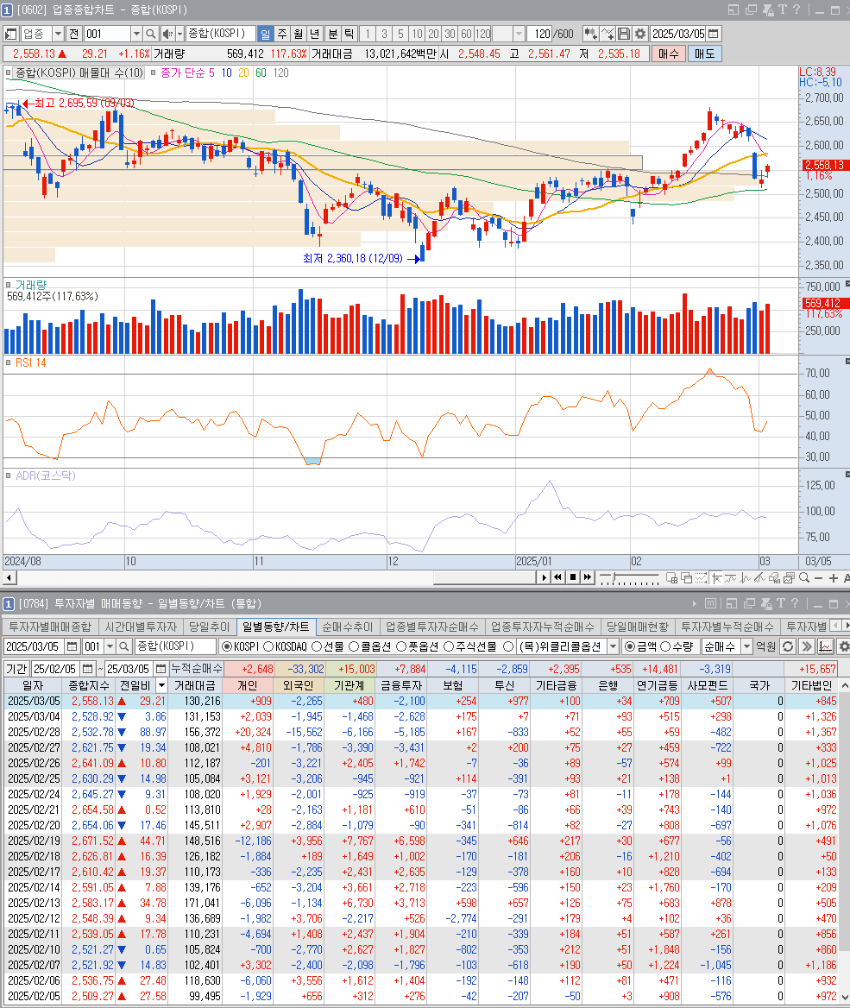
Task: Click the 기간 period button in investor window
Action: [16, 669]
